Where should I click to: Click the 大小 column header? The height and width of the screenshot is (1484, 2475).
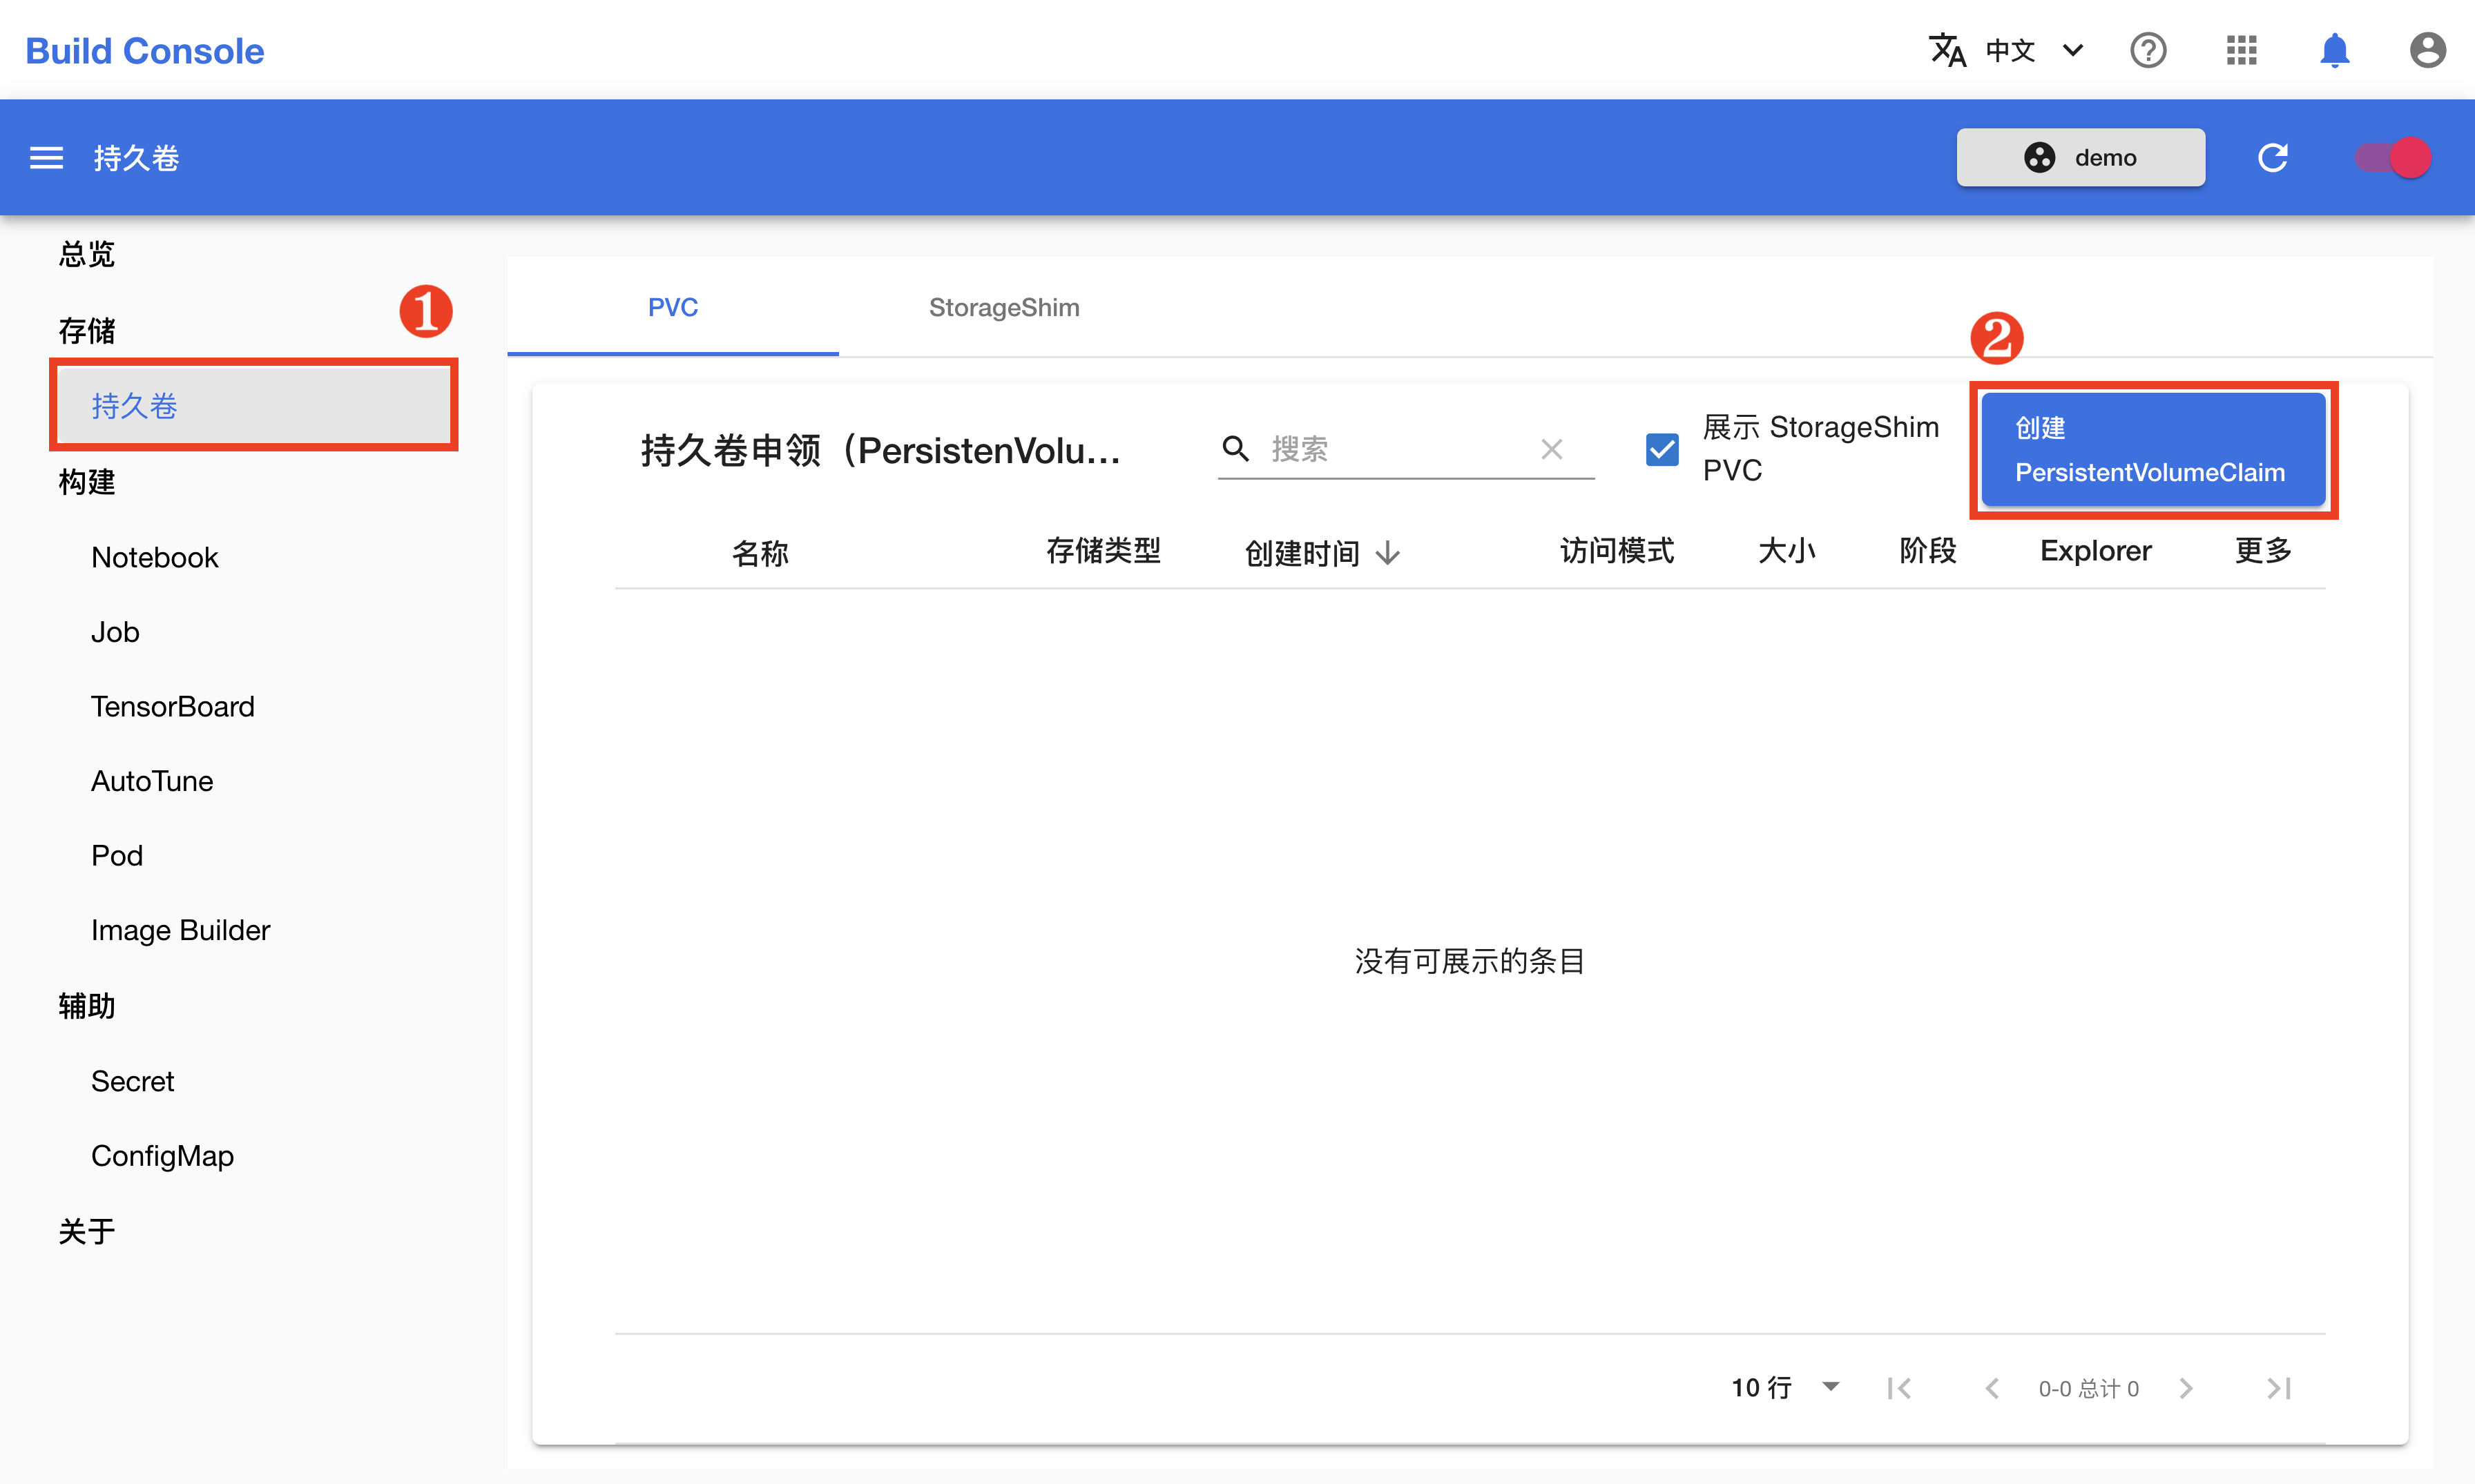click(1787, 550)
